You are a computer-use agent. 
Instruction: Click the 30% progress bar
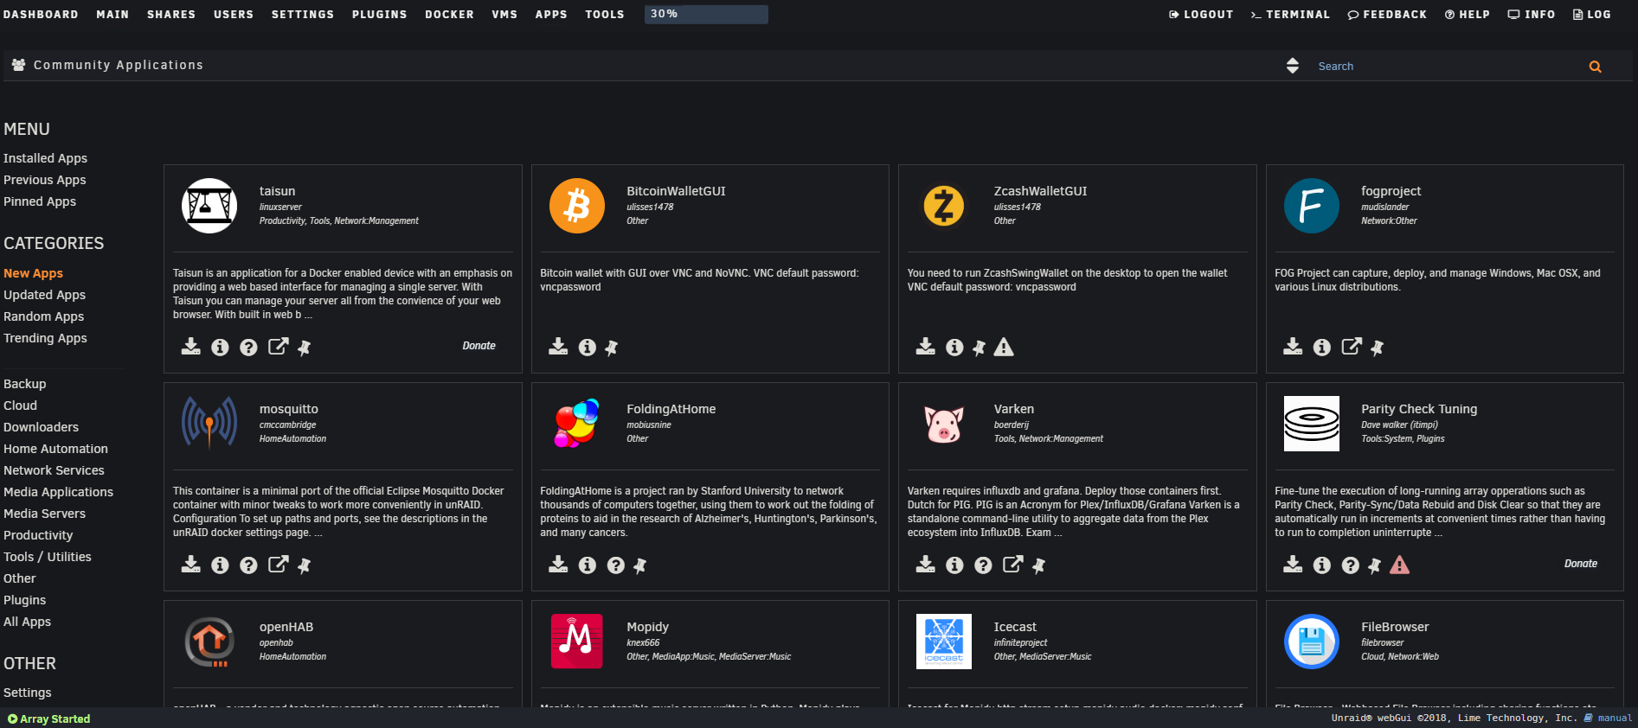706,14
